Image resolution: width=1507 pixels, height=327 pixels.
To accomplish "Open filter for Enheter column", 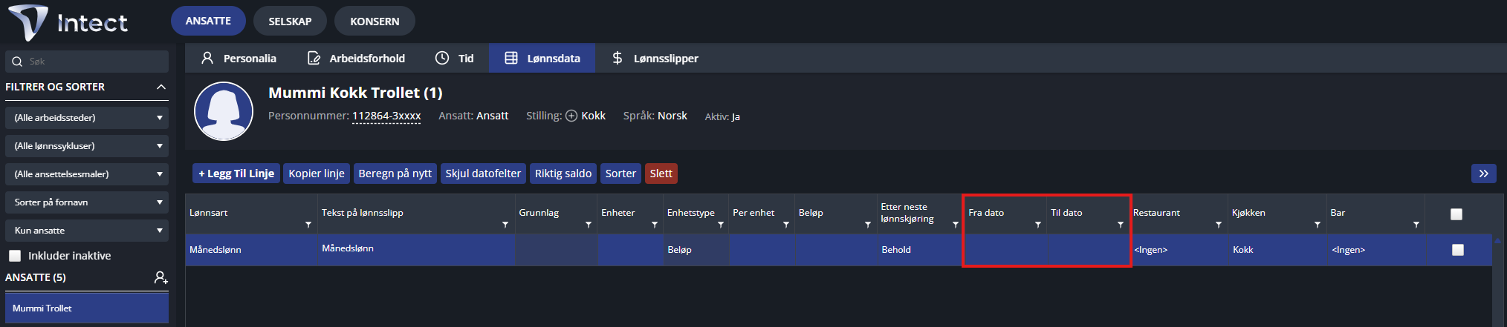I will (655, 225).
